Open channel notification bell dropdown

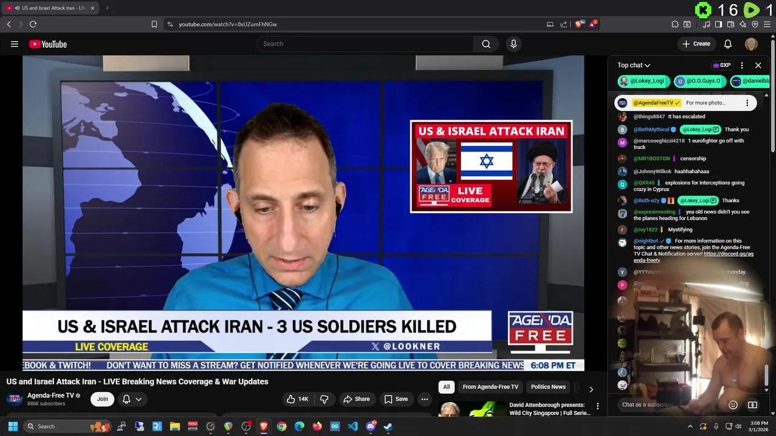click(x=132, y=399)
